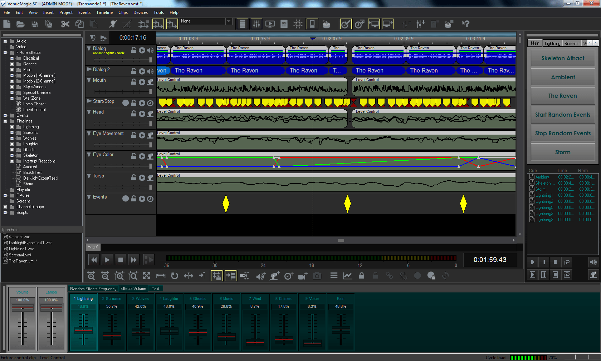Click the Save disk icon

[34, 24]
